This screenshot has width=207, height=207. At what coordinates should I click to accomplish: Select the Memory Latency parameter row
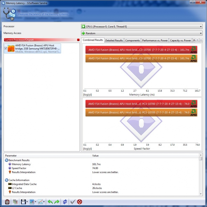click(101, 164)
